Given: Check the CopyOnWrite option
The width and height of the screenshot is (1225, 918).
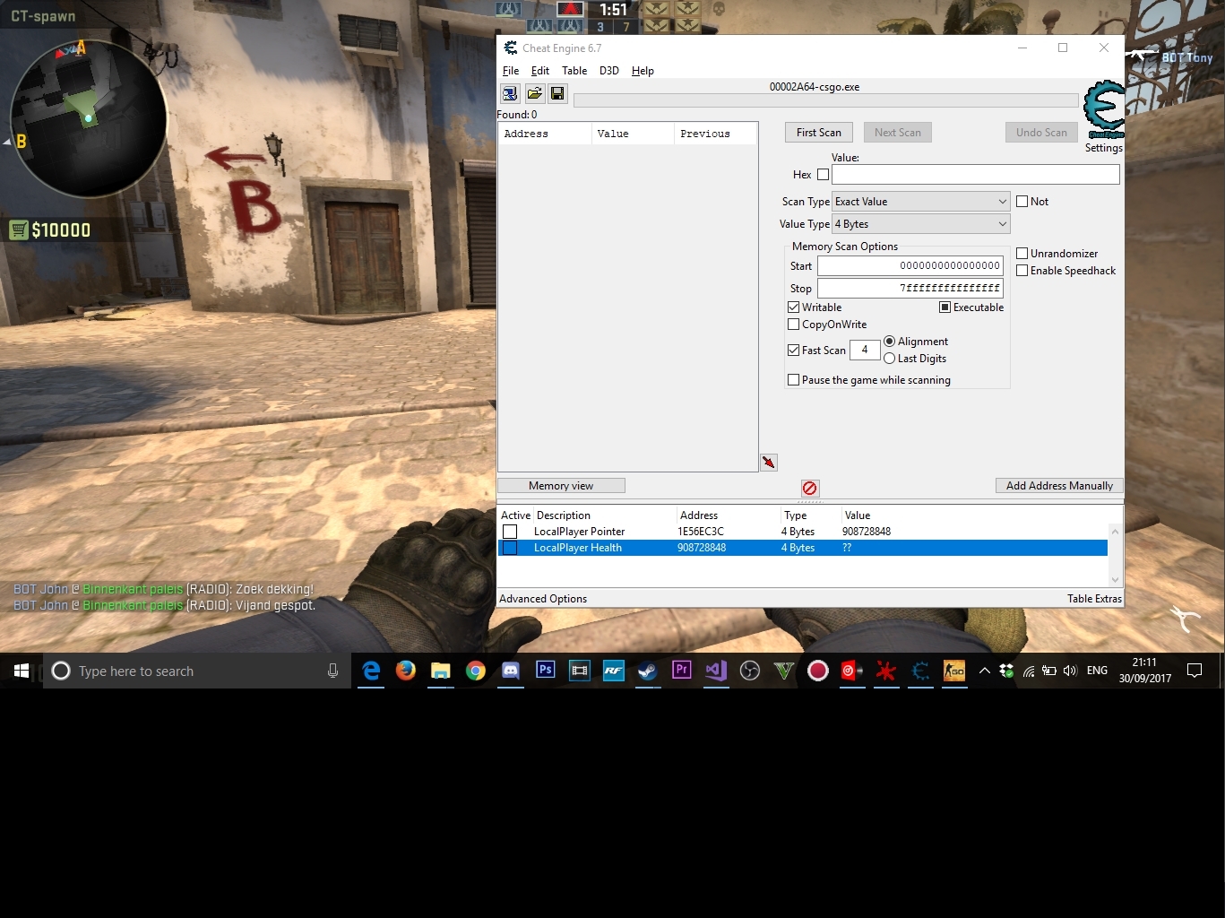Looking at the screenshot, I should tap(793, 325).
